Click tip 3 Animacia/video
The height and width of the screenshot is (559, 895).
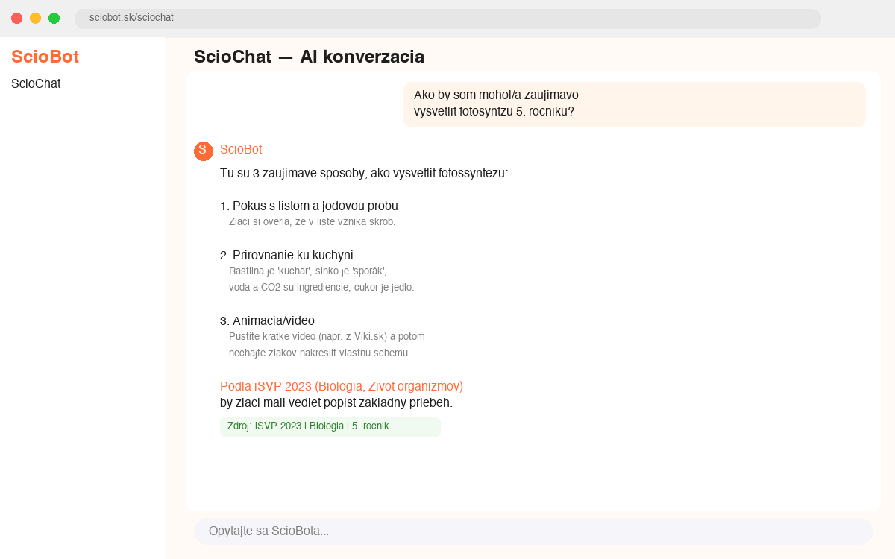(x=267, y=320)
